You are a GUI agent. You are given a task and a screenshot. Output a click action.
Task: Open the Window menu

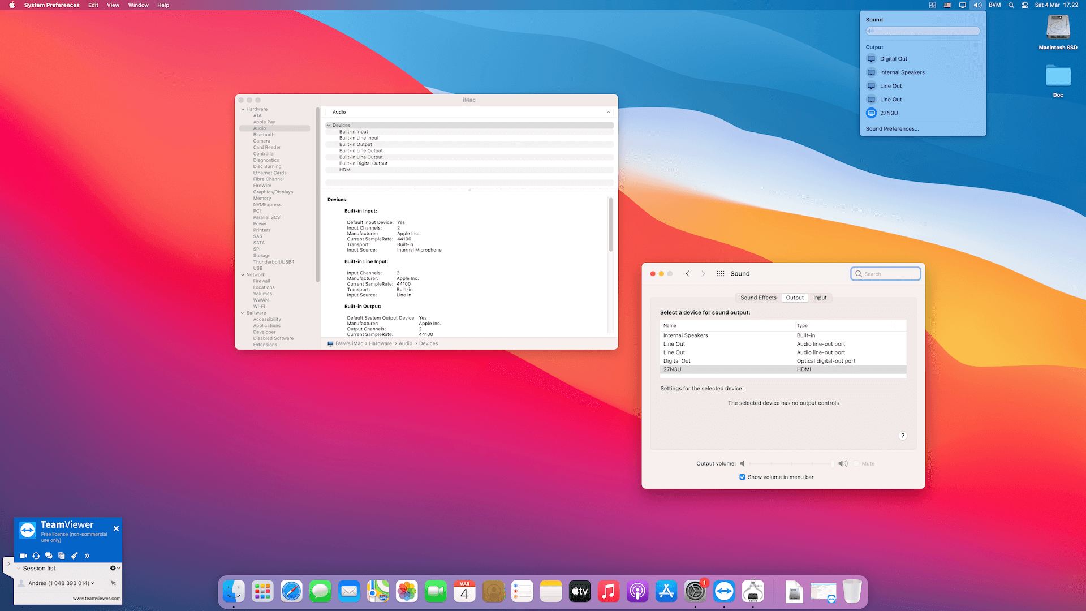click(x=138, y=5)
